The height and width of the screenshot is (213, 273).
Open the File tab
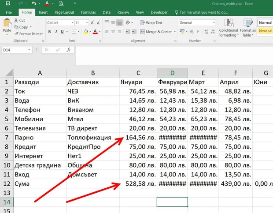(x=9, y=12)
